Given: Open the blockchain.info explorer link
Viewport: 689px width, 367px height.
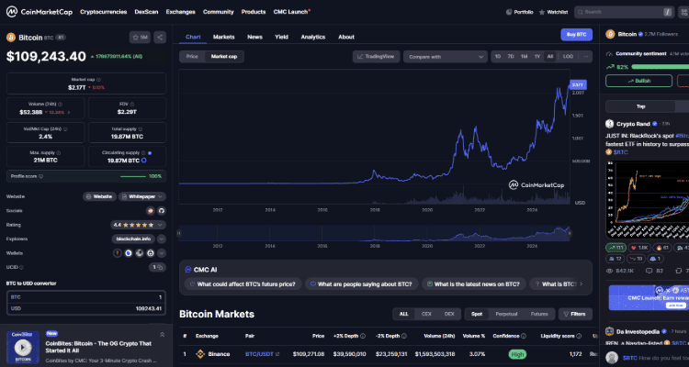Looking at the screenshot, I should (133, 239).
